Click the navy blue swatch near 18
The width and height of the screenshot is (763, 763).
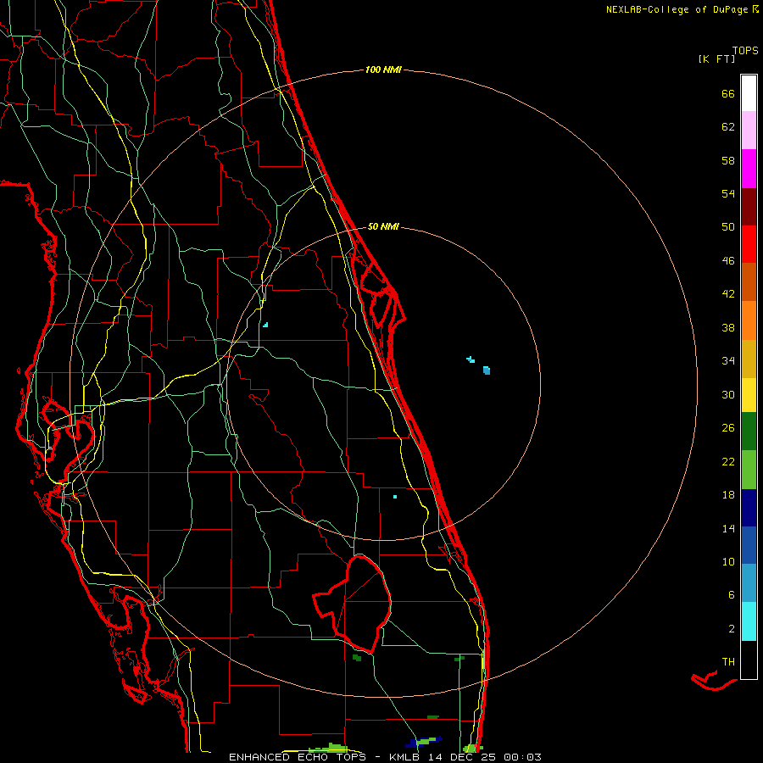749,508
